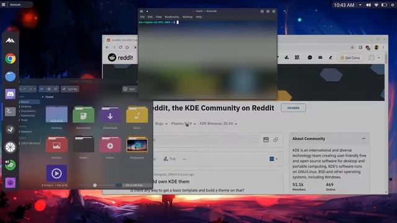This screenshot has width=397, height=223.
Task: Open the white aperture-wheel dock icon
Action: tap(10, 147)
